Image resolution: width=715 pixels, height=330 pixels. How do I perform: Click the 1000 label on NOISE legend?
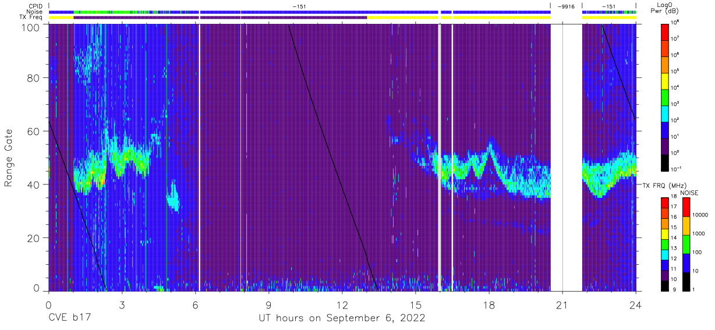click(x=698, y=233)
